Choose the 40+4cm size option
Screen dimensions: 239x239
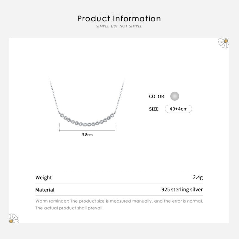tap(178, 109)
